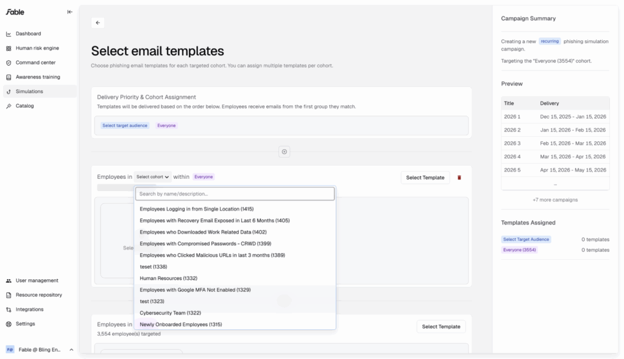624x359 pixels.
Task: Pick Employees with Google MFA Not Enabled
Action: 195,290
